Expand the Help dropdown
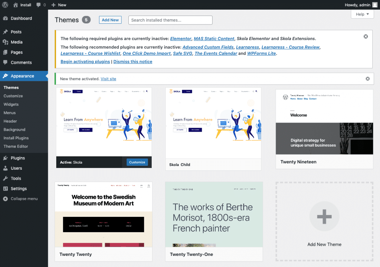The height and width of the screenshot is (267, 380). [x=362, y=14]
